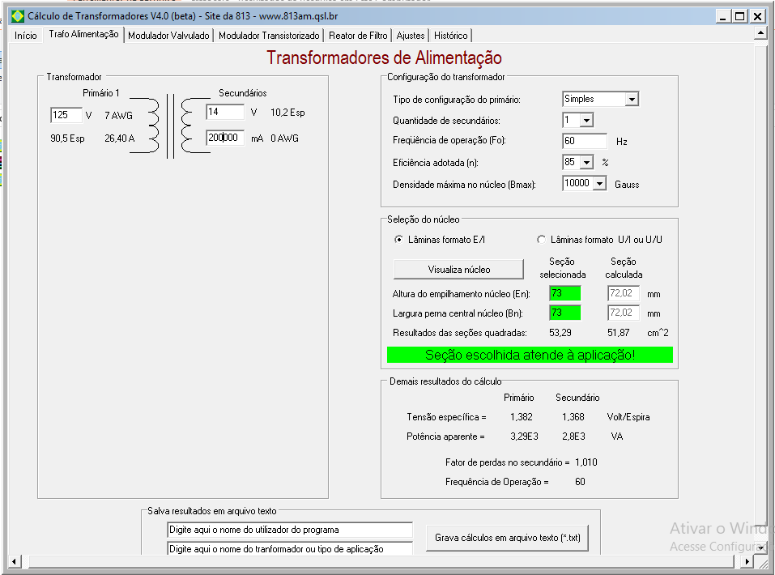This screenshot has width=775, height=575.
Task: Click 0 AWG secondary gauge text
Action: [x=285, y=138]
